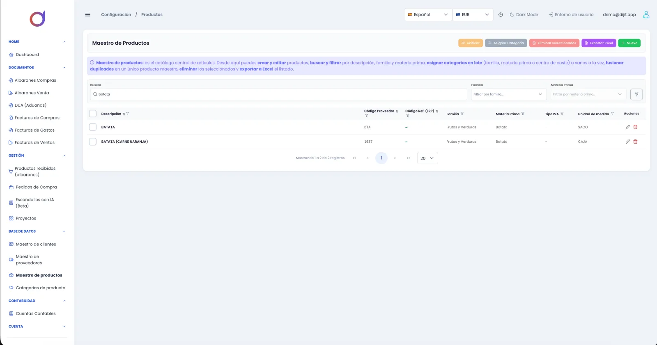Screen dimensions: 657x345
Task: Click the user profile avatar icon
Action: pos(646,14)
